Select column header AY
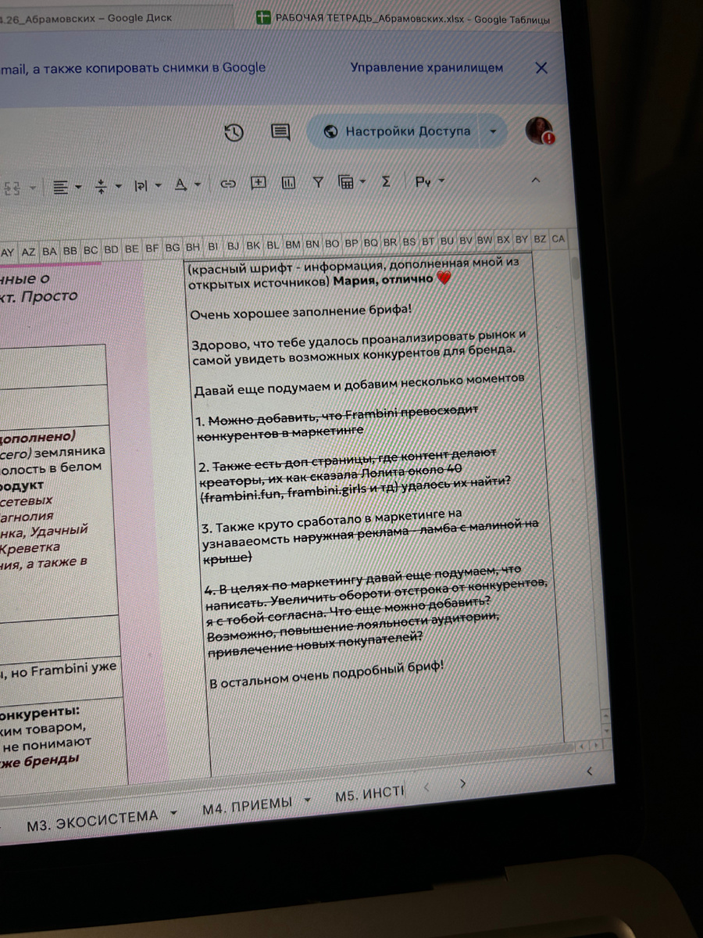Viewport: 703px width, 938px height. 8,252
